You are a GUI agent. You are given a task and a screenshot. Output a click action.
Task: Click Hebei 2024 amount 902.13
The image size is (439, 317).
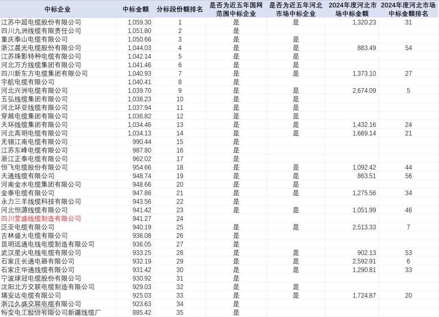pyautogui.click(x=367, y=253)
